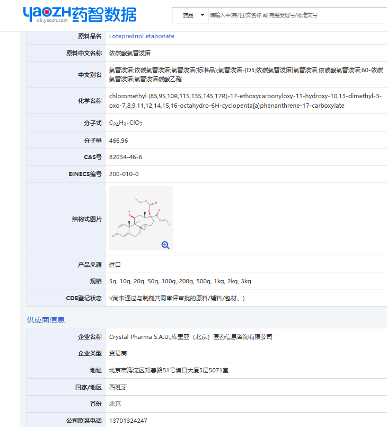
Task: Click the CDE登记状态 status value text
Action: click(178, 298)
